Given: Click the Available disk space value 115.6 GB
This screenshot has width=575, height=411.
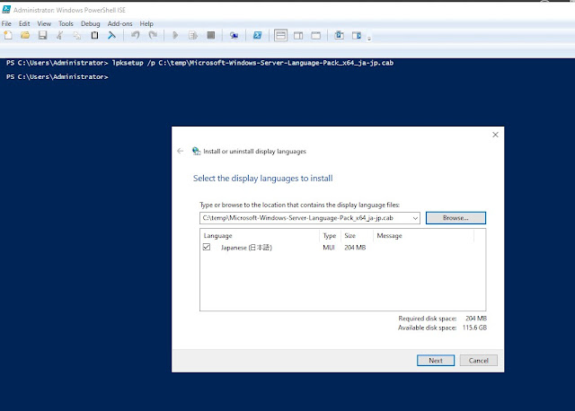Looking at the screenshot, I should pyautogui.click(x=474, y=328).
